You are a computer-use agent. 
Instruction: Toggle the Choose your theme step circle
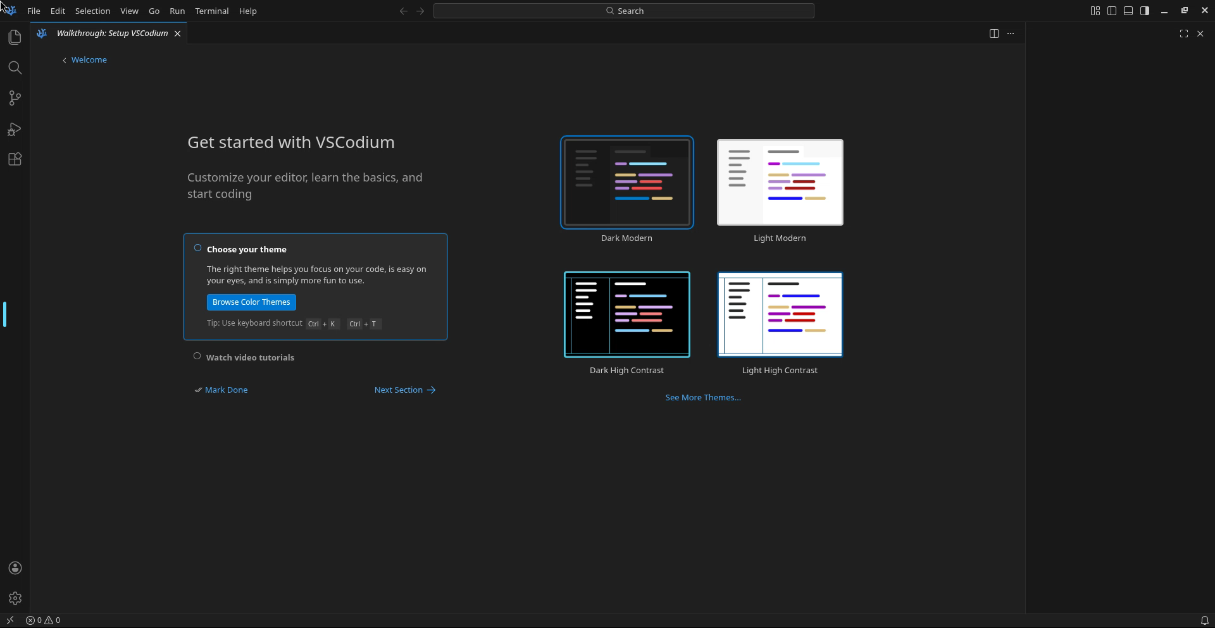(x=197, y=248)
